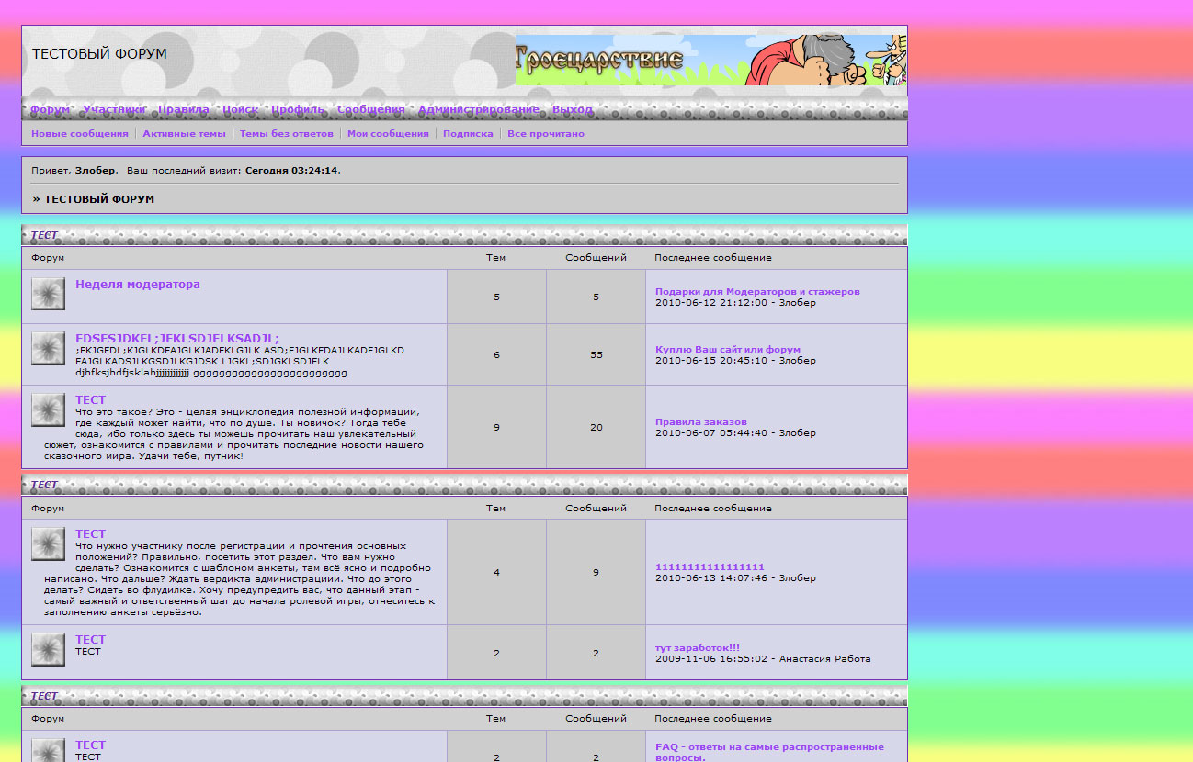This screenshot has width=1193, height=762.
Task: Click the icon beside the forum described 'Что это такое?'
Action: click(48, 410)
